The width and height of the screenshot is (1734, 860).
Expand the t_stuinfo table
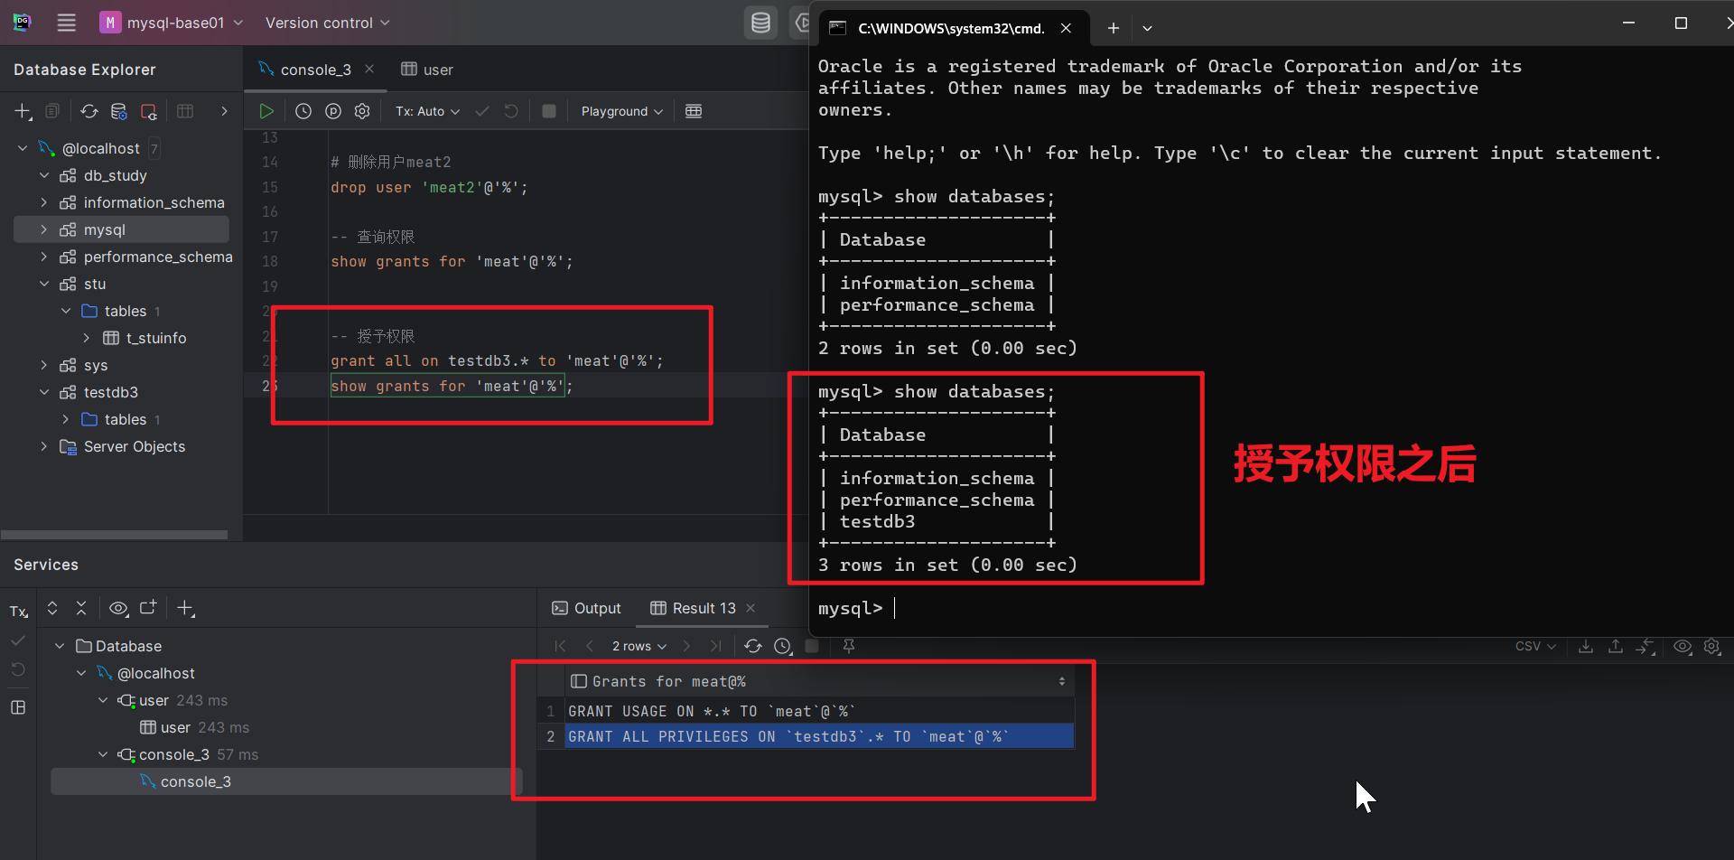click(87, 338)
